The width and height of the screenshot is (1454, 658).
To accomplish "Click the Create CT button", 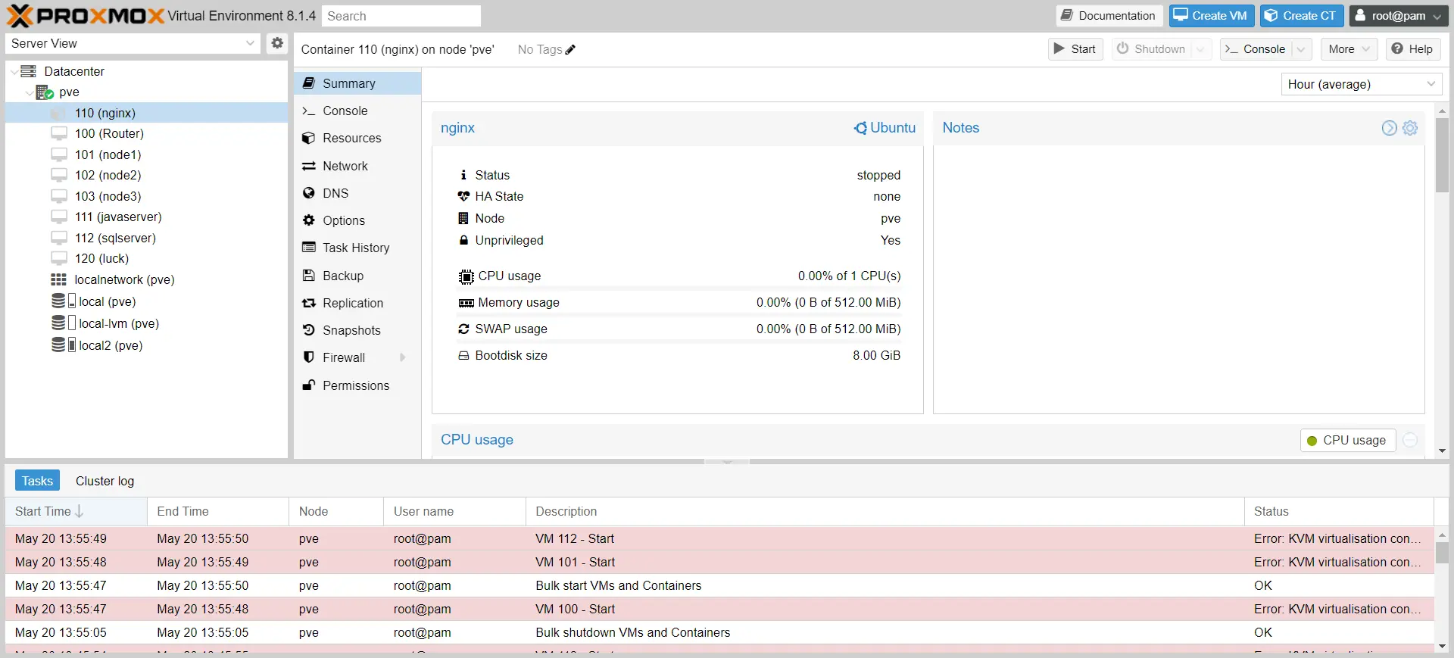I will coord(1303,16).
